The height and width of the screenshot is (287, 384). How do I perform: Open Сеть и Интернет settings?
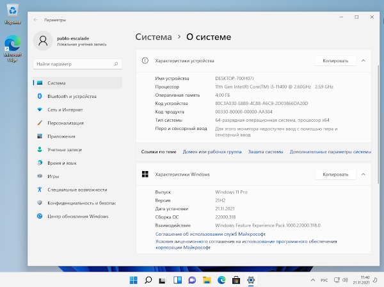coord(77,110)
